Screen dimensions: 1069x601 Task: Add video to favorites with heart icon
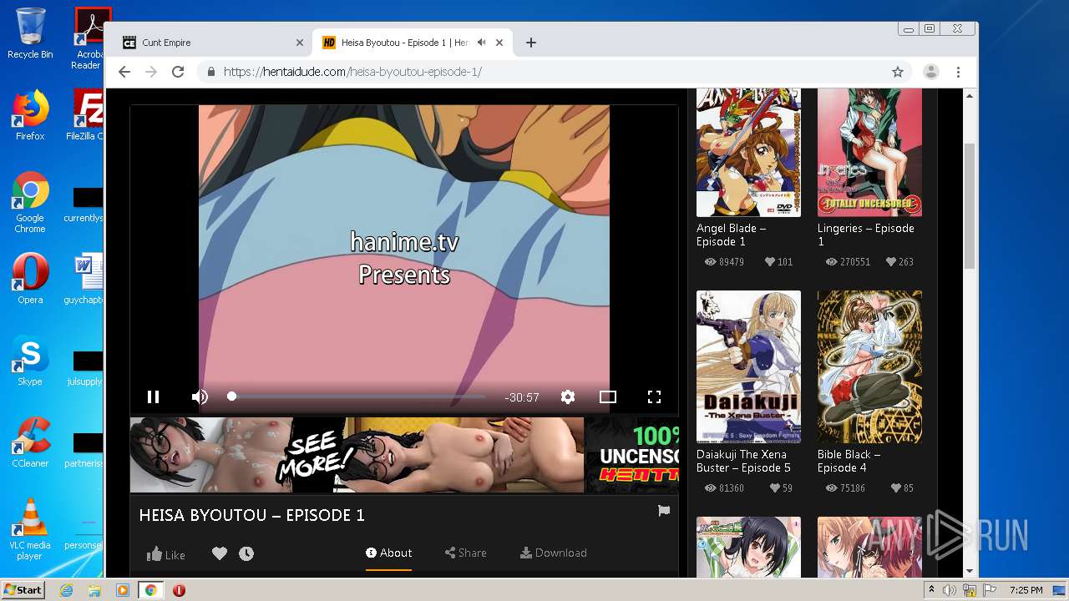coord(220,553)
